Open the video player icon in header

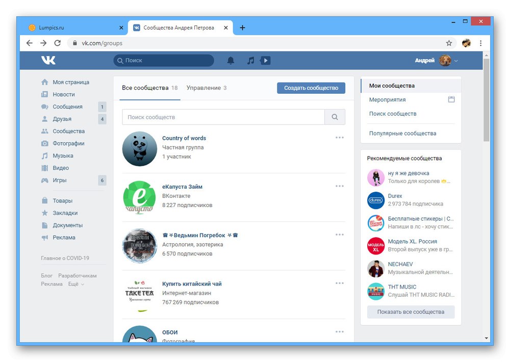pos(265,61)
